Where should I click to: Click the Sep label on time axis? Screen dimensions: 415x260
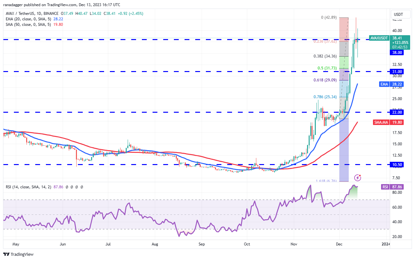(x=202, y=244)
